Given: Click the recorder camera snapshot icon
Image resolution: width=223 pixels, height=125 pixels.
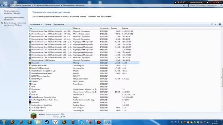Looking at the screenshot, I should [x=217, y=2].
